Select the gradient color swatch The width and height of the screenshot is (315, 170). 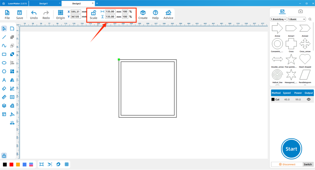(31, 164)
